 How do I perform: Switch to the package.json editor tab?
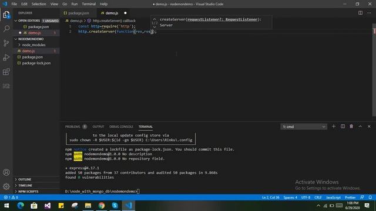78,13
